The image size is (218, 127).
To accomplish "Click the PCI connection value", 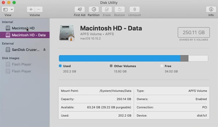I will click(x=205, y=107).
